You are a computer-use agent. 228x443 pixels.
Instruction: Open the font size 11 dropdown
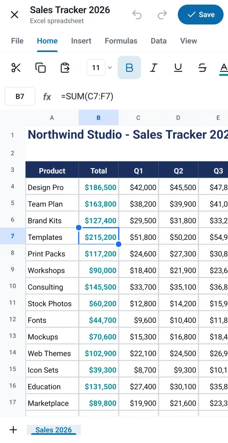(100, 67)
